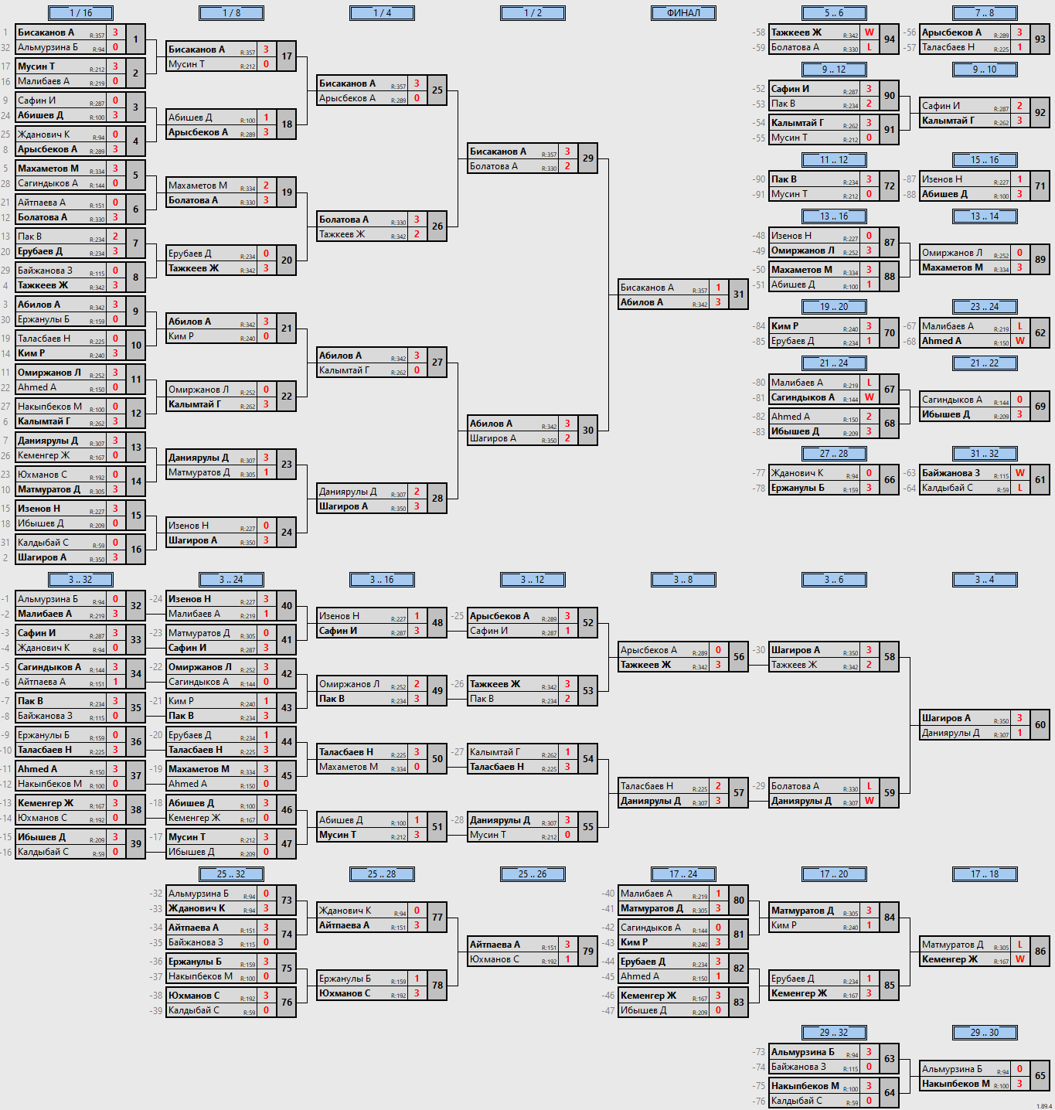This screenshot has width=1055, height=1110.
Task: Select the '17 .. 24' bracket header
Action: pos(683,873)
